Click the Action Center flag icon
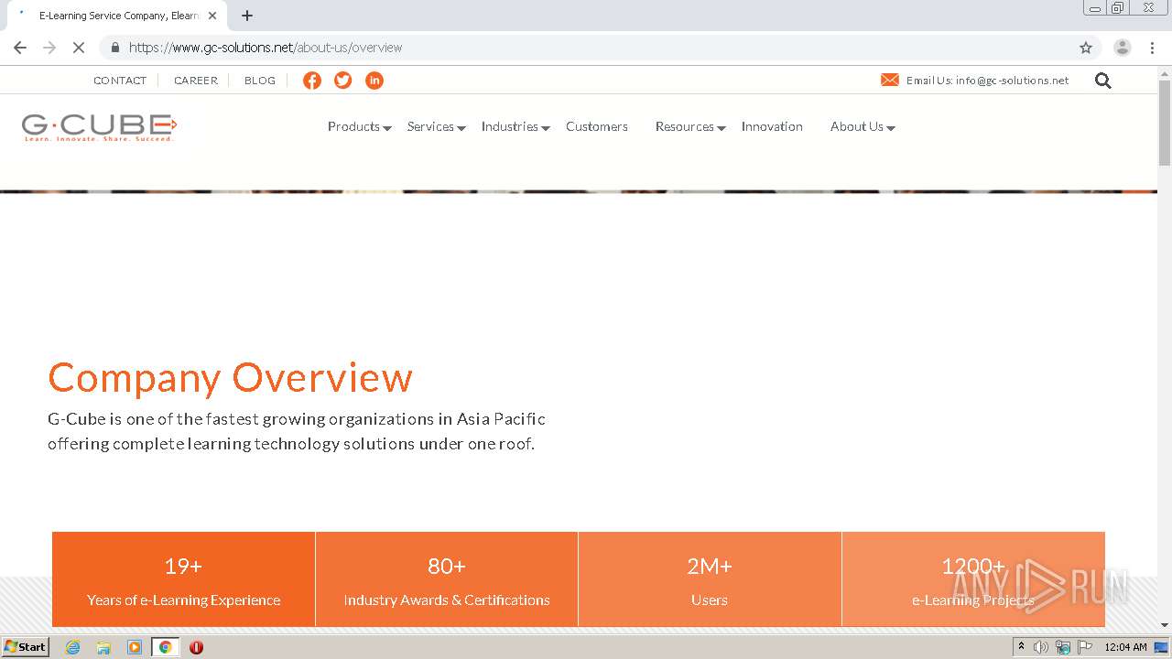This screenshot has height=659, width=1172. coord(1085,647)
